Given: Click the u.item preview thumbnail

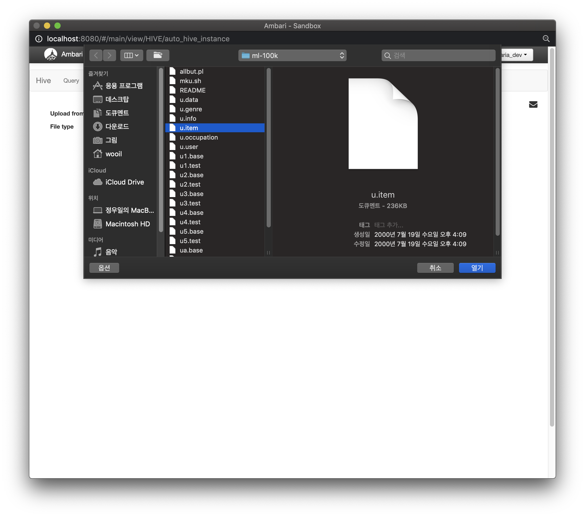Looking at the screenshot, I should click(x=383, y=124).
